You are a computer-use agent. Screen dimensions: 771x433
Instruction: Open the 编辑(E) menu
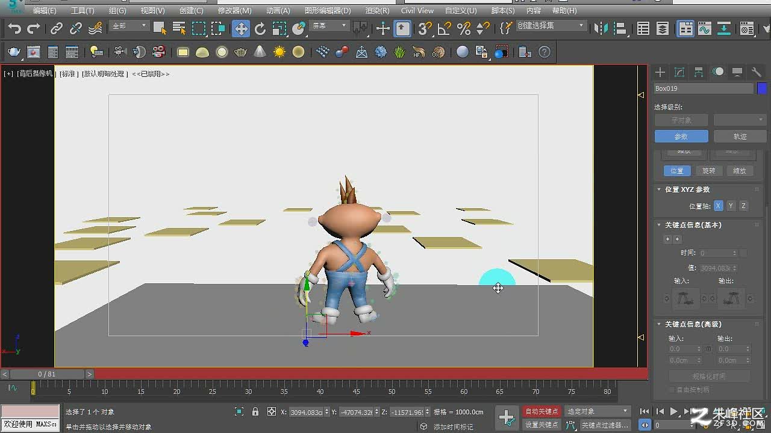[x=45, y=10]
